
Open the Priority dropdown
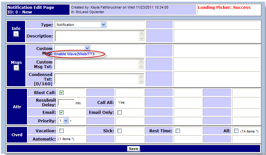pyautogui.click(x=63, y=121)
